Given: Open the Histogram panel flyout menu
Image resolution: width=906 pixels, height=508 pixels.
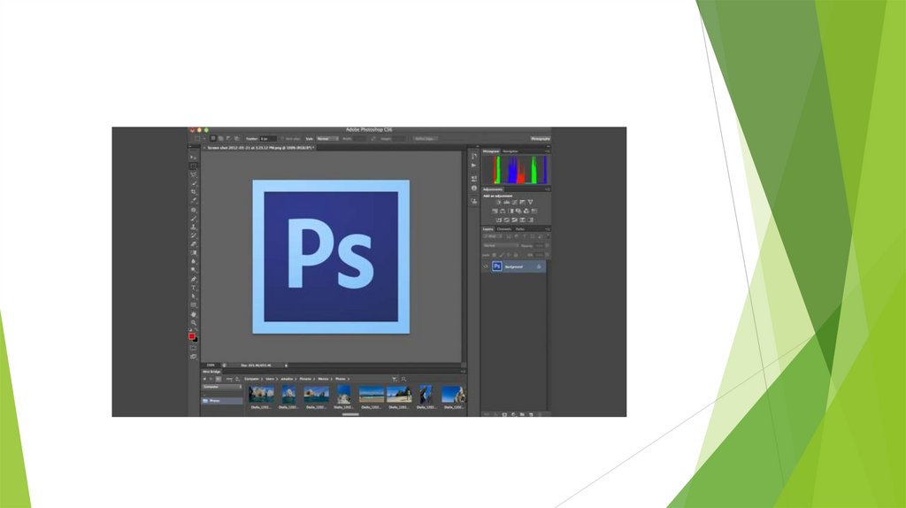Looking at the screenshot, I should pyautogui.click(x=547, y=151).
